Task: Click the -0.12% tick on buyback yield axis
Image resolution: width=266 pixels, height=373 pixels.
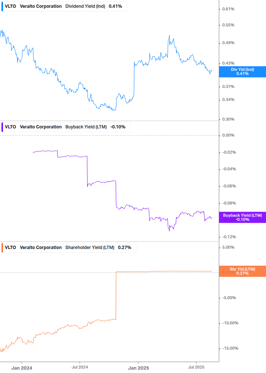Action: [x=229, y=237]
